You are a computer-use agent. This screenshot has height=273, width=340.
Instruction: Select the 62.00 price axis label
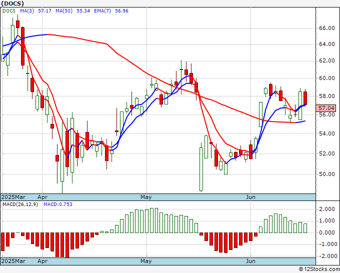pos(326,60)
